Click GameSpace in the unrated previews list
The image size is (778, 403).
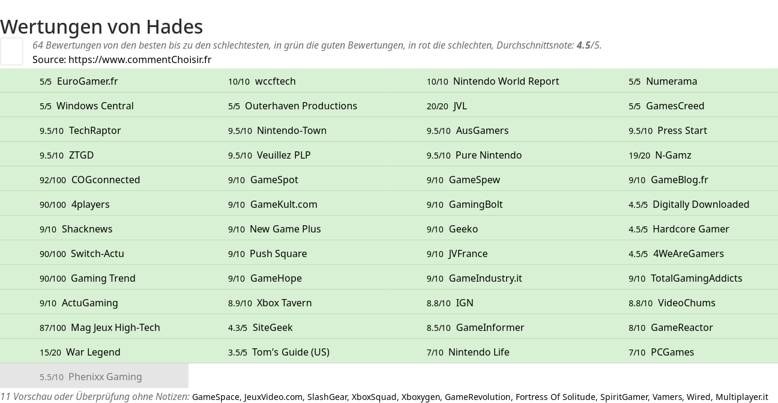tap(216, 397)
